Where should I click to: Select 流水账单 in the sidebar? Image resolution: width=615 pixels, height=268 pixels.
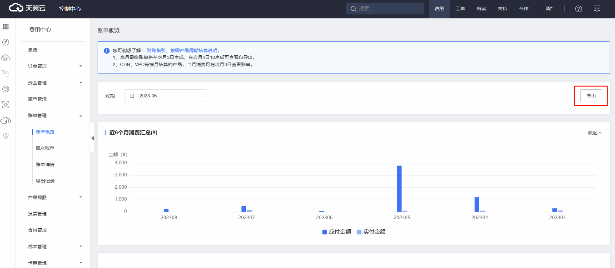(x=45, y=148)
